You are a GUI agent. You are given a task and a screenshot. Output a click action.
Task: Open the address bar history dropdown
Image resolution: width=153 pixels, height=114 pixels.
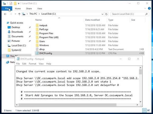[x=103, y=14]
